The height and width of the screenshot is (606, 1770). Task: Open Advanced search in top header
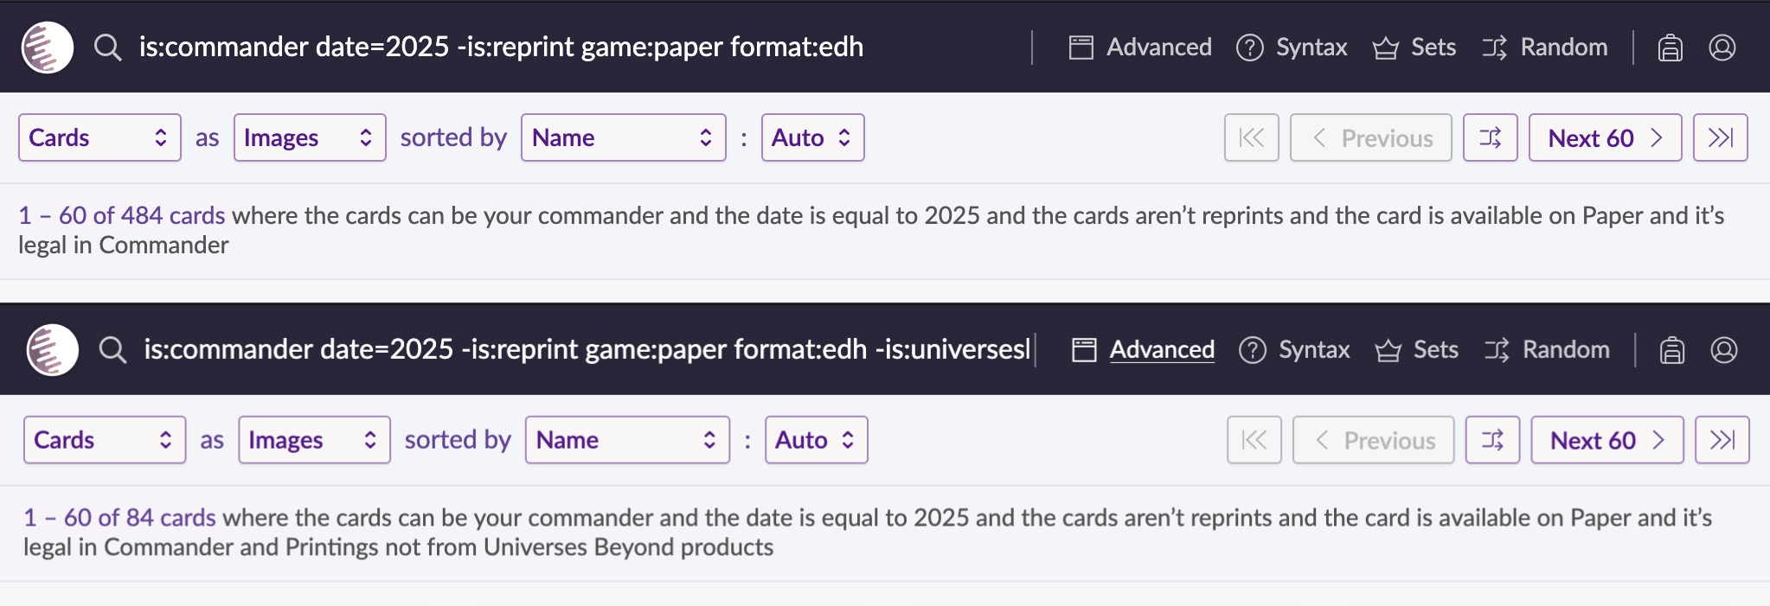point(1140,47)
